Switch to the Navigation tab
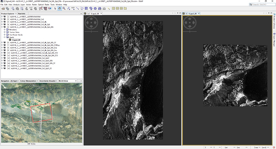 (x=10, y=81)
